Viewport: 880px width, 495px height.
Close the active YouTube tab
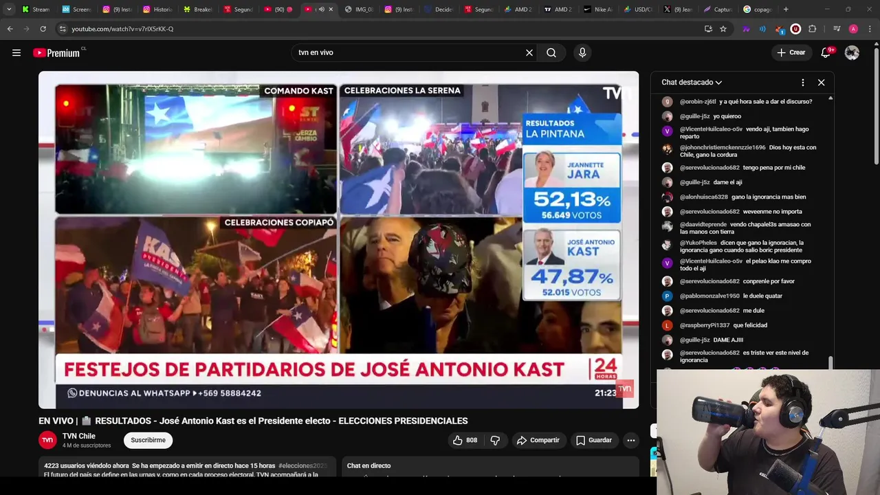[x=331, y=10]
